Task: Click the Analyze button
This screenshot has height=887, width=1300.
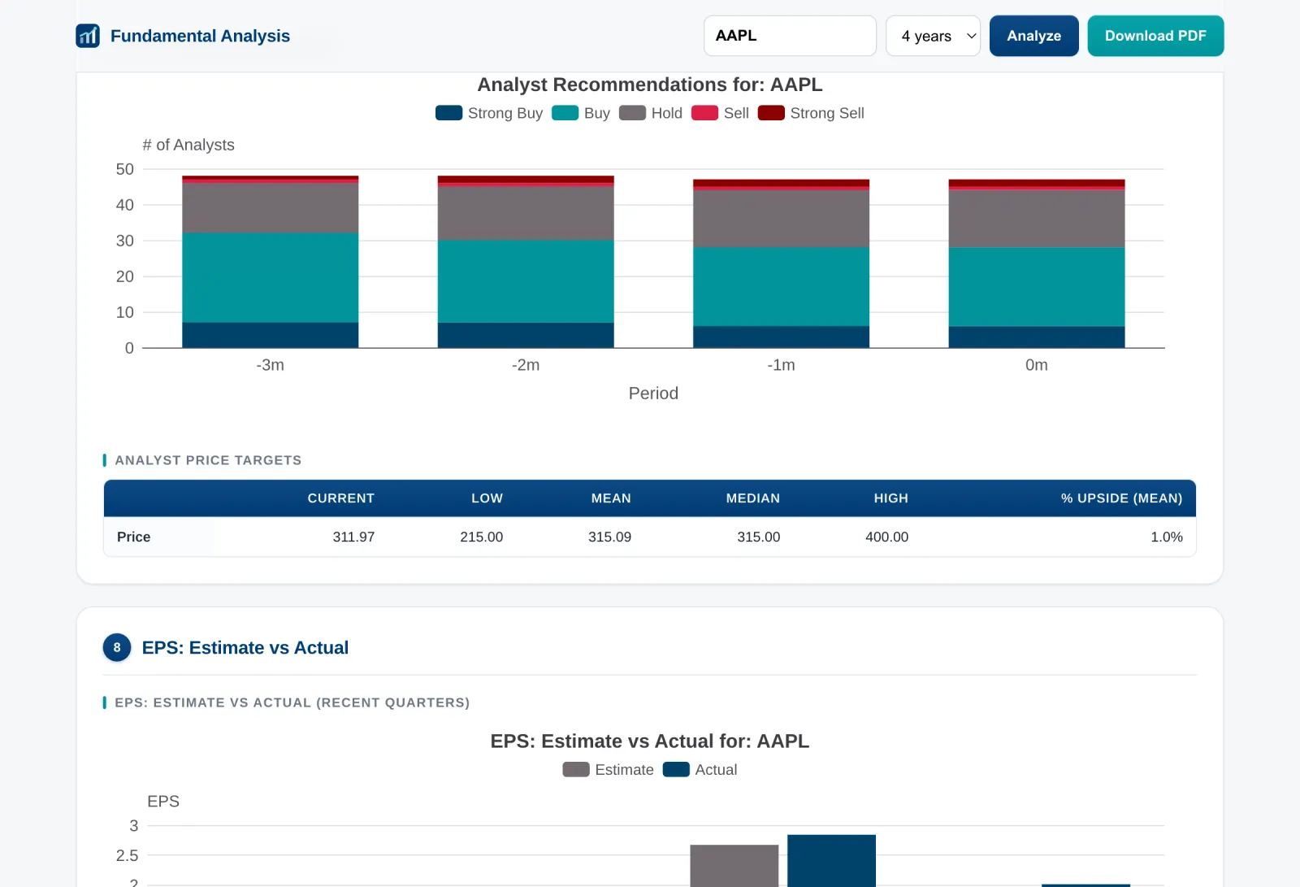Action: (1033, 36)
